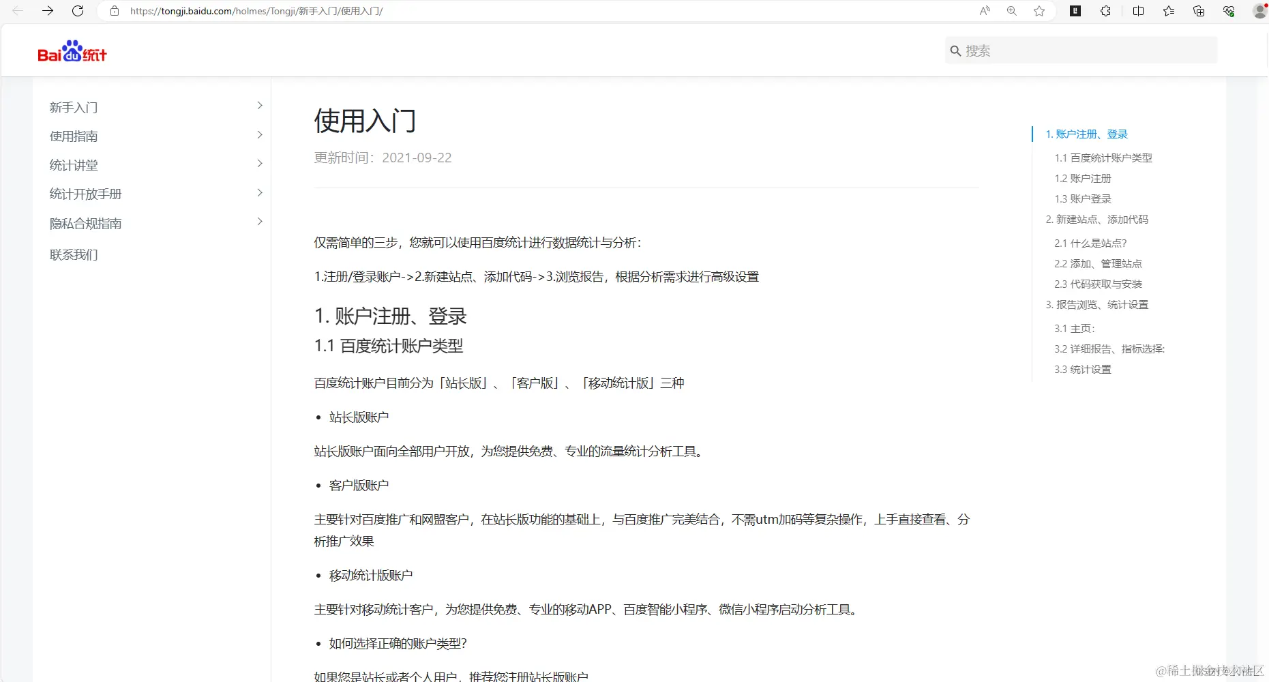Jump to 2.3 代码获取与安装 section
1269x682 pixels.
(x=1098, y=284)
